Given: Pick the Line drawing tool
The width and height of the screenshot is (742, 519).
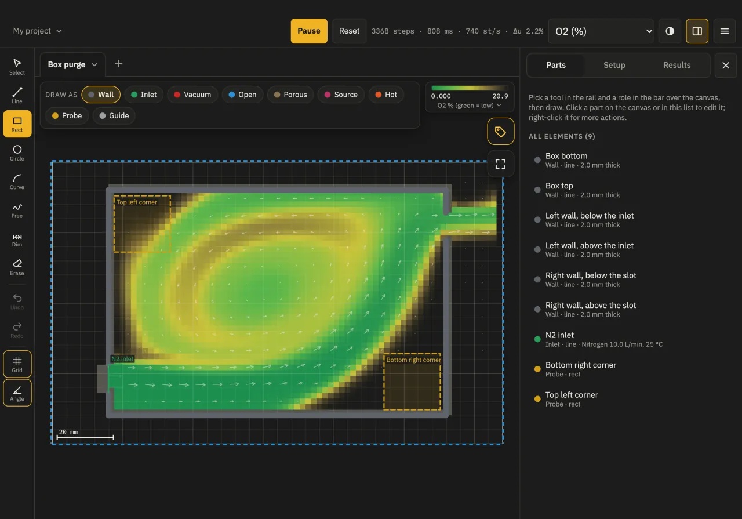Looking at the screenshot, I should pos(17,95).
